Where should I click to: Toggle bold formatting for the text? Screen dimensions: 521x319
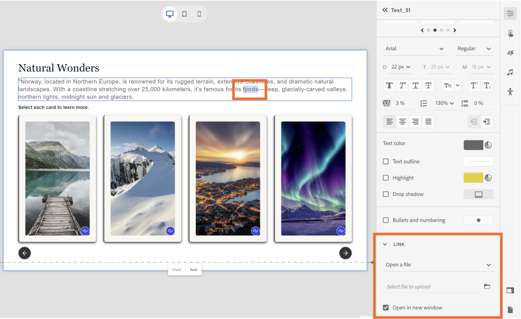click(x=389, y=85)
